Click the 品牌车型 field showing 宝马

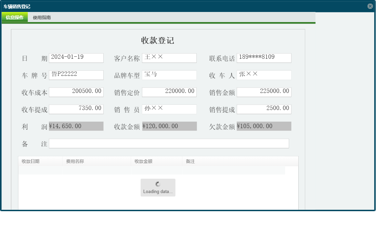(x=169, y=75)
